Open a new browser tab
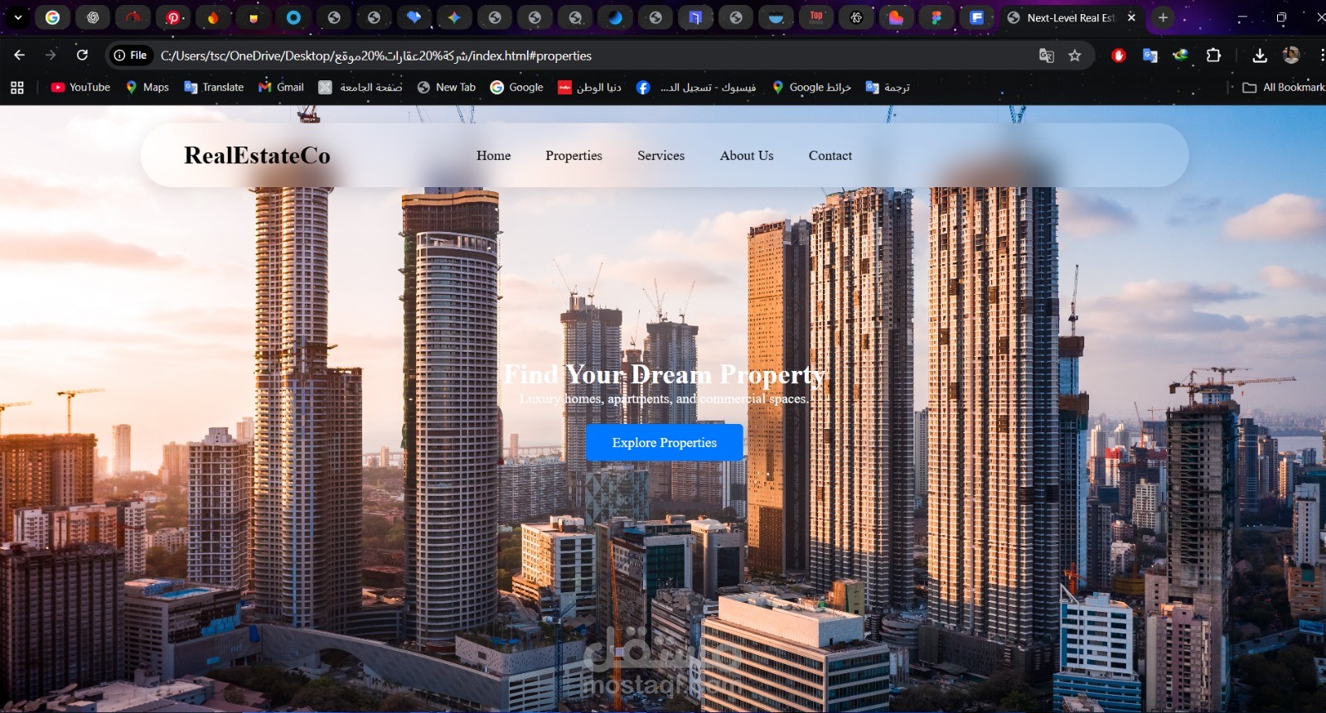Screen dimensions: 1326x713 click(1163, 17)
